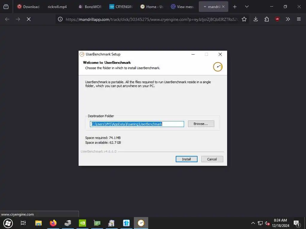Open Firefox from the taskbar
This screenshot has height=229, width=306.
53,223
